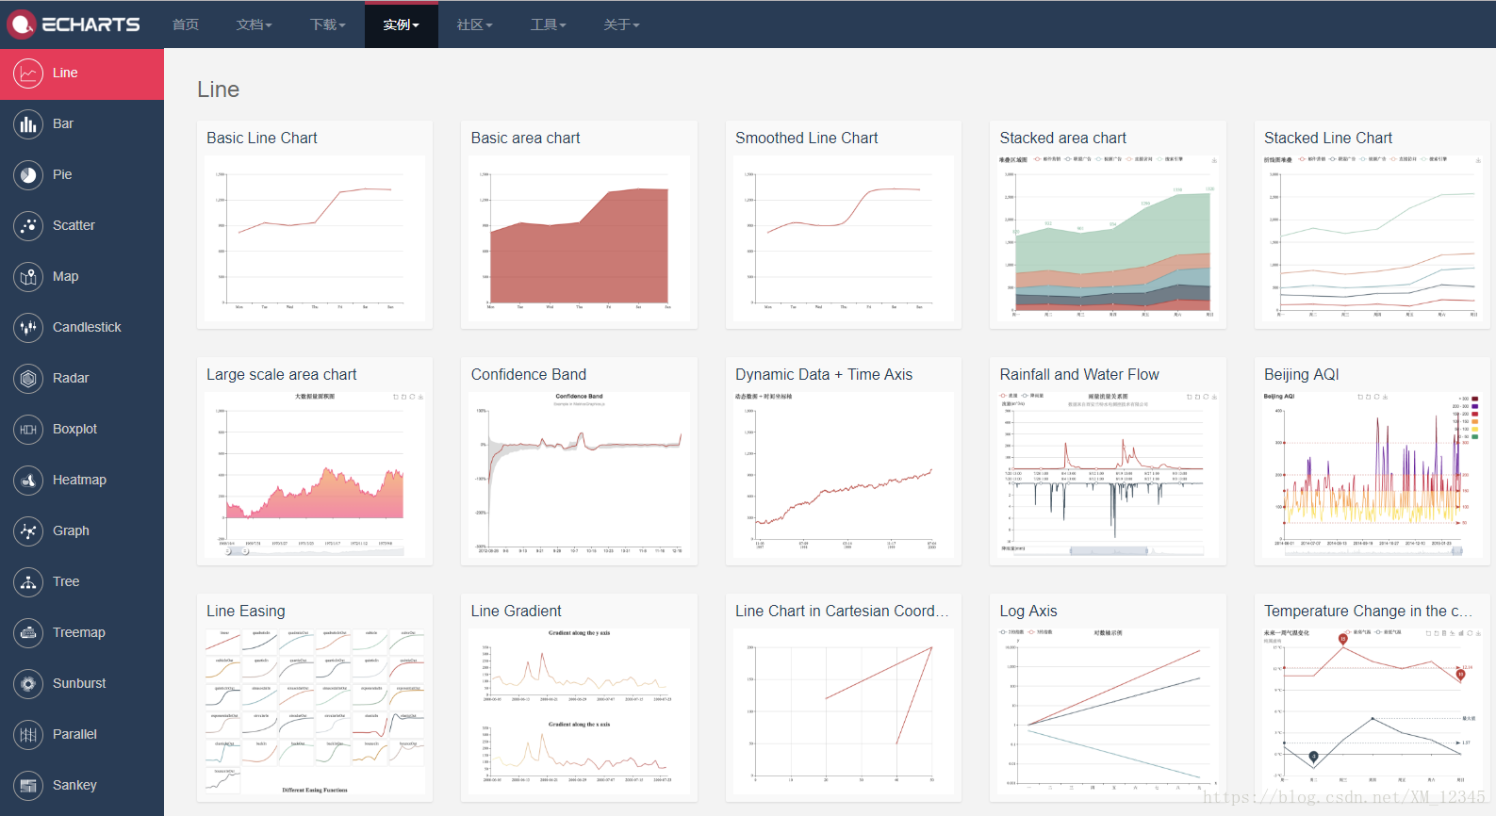
Task: Open the Confidence Band thumbnail
Action: 579,475
